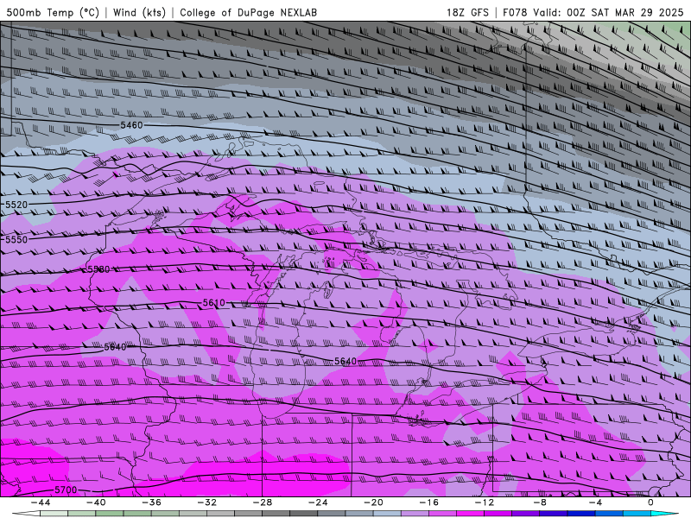Select the 5610 height contour label

tap(213, 303)
